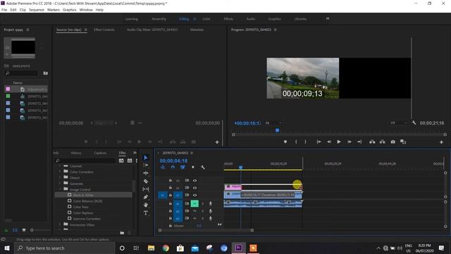Switch to the Effect Controls tab
Image resolution: width=451 pixels, height=254 pixels.
(x=104, y=30)
